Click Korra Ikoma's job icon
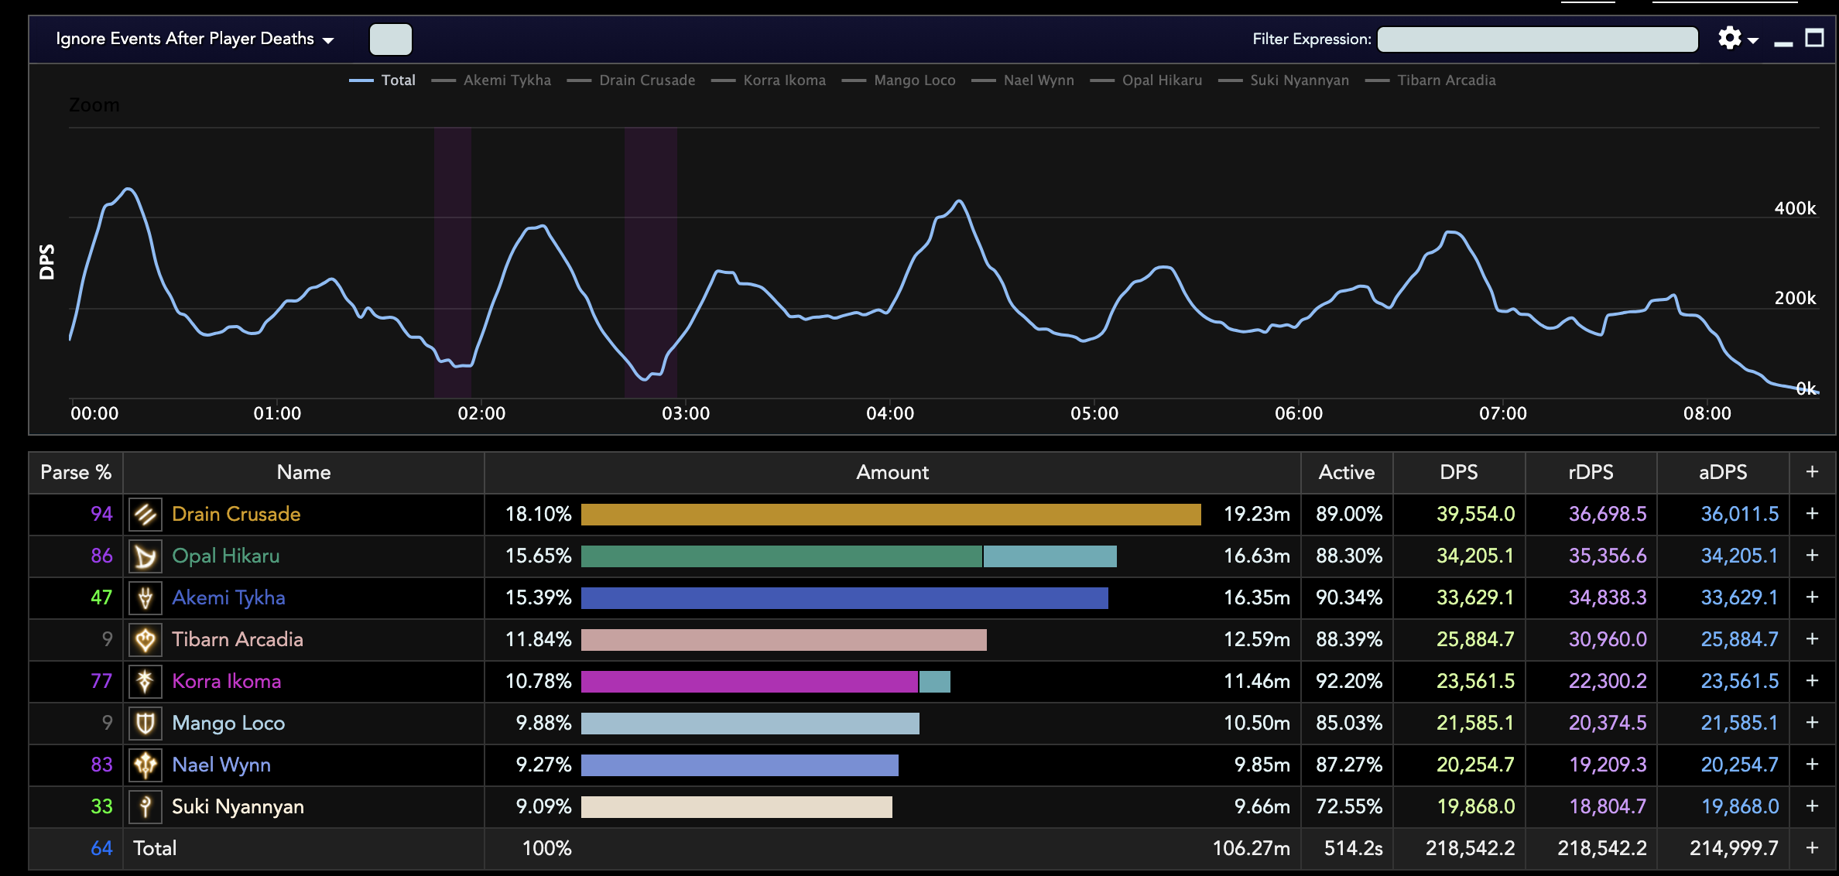Viewport: 1839px width, 876px height. pyautogui.click(x=146, y=682)
